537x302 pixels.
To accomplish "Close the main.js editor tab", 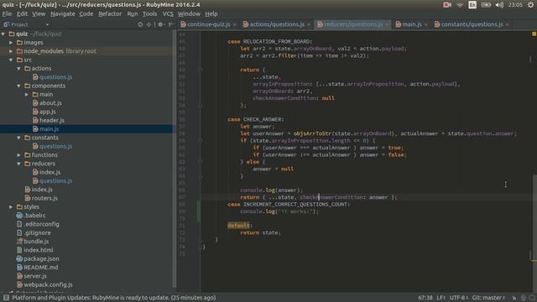I will (425, 24).
